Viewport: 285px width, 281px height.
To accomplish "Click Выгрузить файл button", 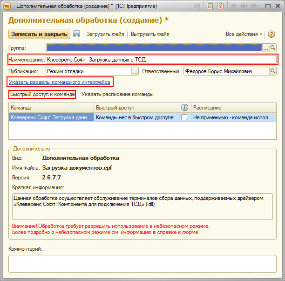I will (150, 34).
